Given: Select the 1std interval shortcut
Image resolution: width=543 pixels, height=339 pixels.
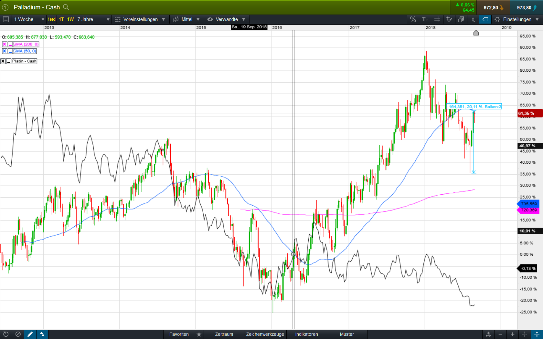Looking at the screenshot, I should click(x=51, y=19).
